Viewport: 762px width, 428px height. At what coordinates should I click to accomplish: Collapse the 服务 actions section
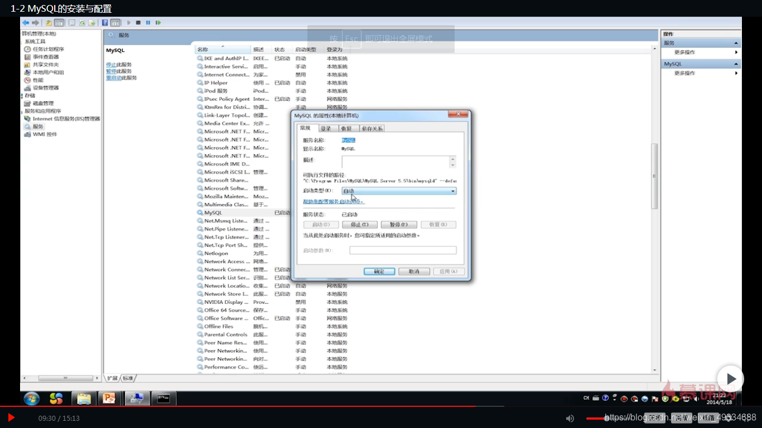coord(736,43)
